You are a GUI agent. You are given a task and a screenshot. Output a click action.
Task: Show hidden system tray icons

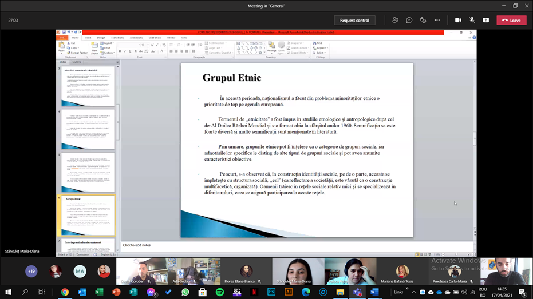[414, 292]
